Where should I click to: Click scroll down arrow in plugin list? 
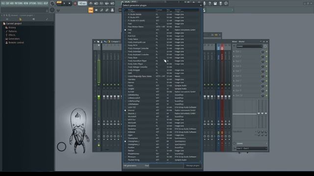[x=201, y=161]
